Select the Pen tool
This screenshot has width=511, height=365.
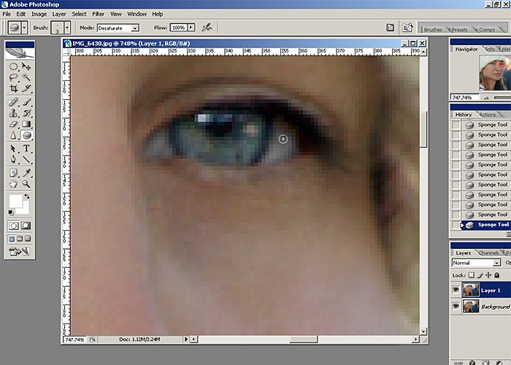pyautogui.click(x=13, y=159)
